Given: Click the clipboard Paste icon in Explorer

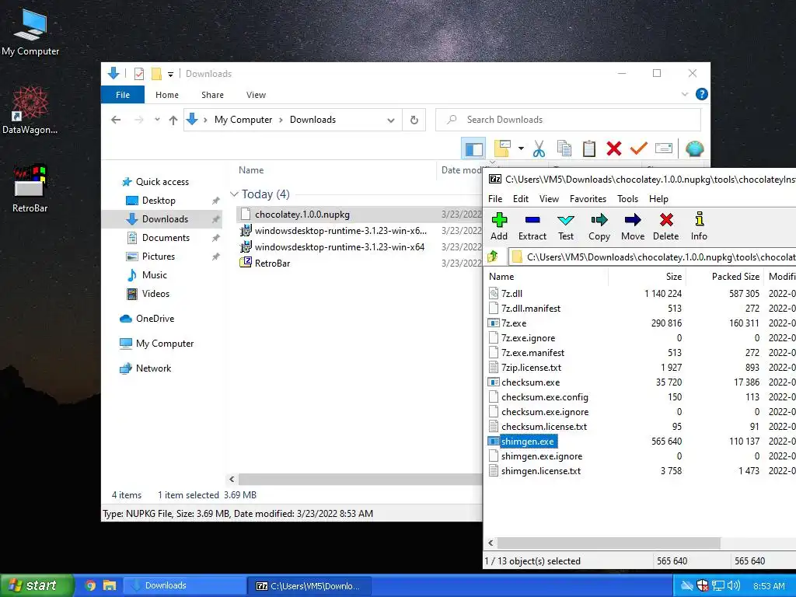Looking at the screenshot, I should 589,148.
